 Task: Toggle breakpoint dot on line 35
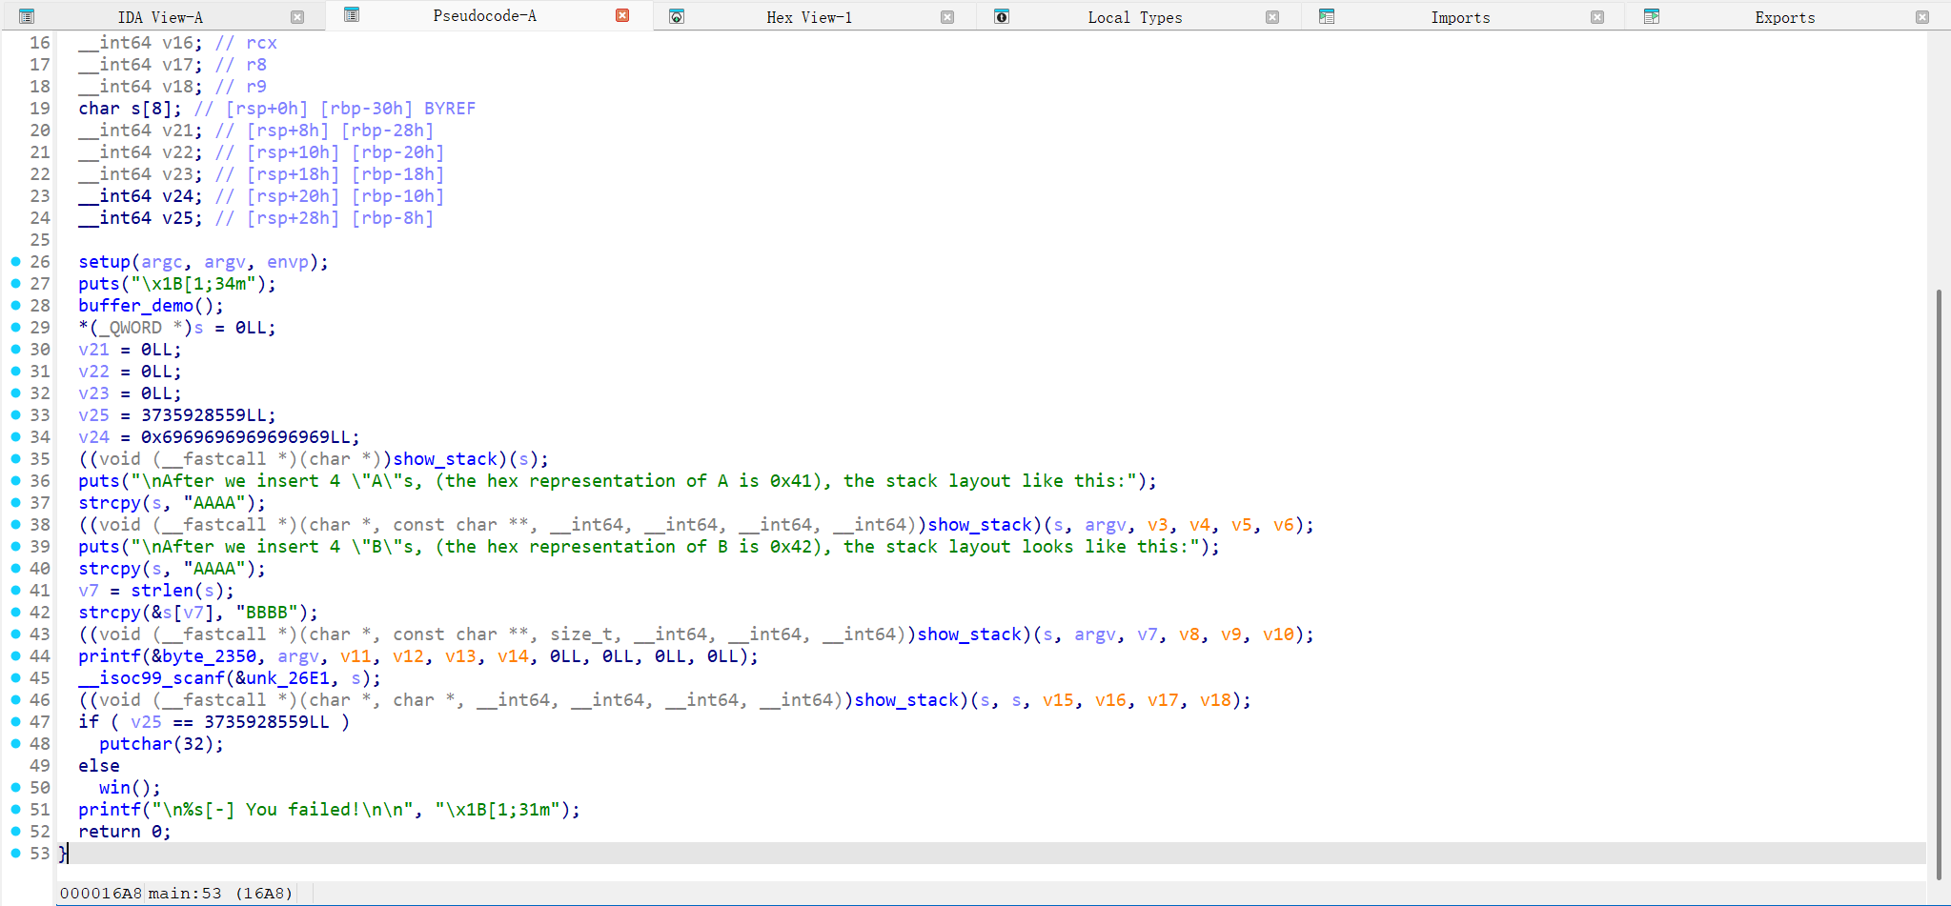pos(15,459)
